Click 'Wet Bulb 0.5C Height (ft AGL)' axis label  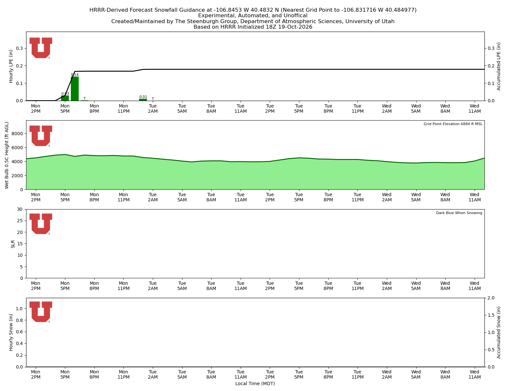click(x=7, y=155)
